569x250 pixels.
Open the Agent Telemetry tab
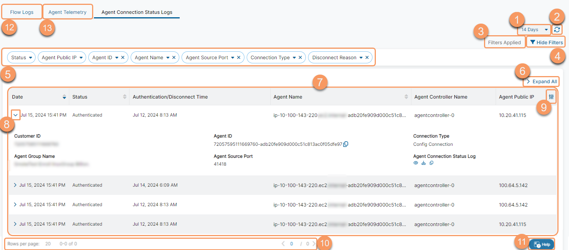coord(68,12)
